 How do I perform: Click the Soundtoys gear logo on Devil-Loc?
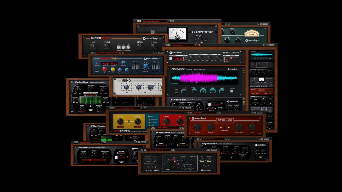click(x=193, y=118)
